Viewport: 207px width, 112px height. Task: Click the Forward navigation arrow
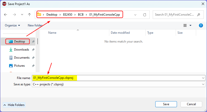(14, 15)
